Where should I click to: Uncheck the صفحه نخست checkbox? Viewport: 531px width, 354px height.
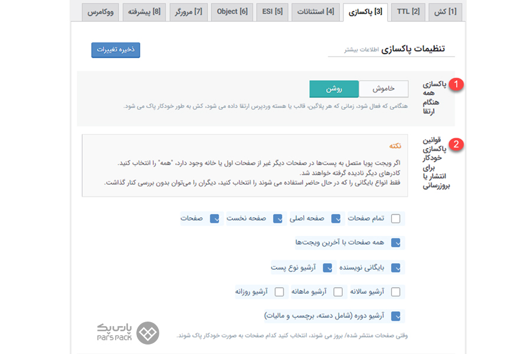tap(278, 218)
